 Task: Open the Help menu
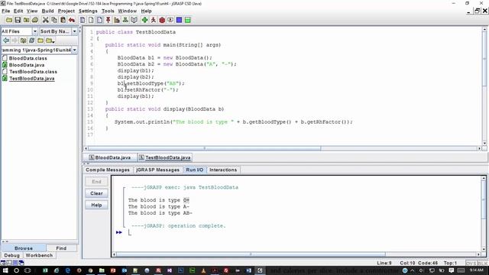click(x=146, y=11)
